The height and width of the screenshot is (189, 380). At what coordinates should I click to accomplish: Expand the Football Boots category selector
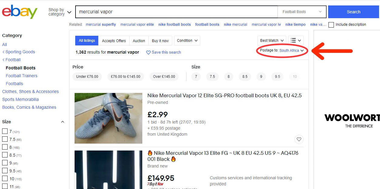click(x=302, y=12)
